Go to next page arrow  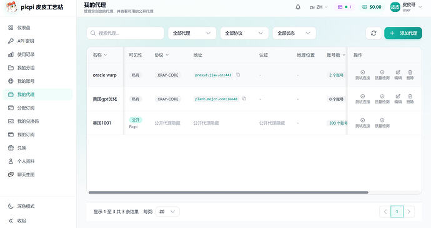click(x=409, y=212)
